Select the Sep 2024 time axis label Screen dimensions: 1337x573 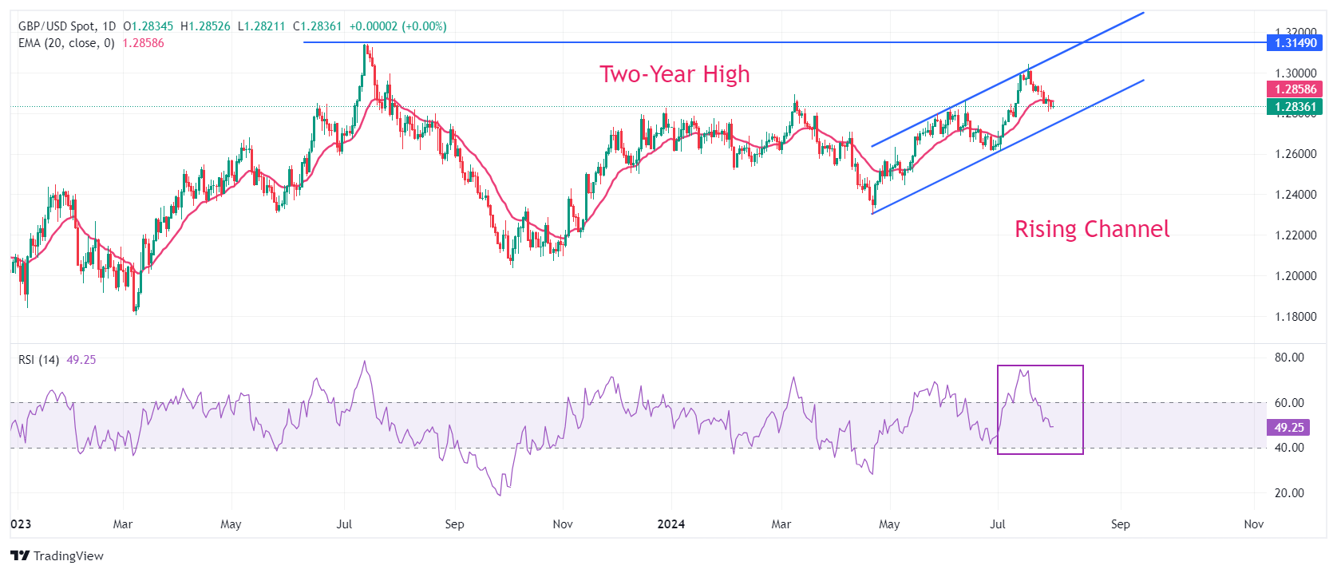click(x=1121, y=524)
